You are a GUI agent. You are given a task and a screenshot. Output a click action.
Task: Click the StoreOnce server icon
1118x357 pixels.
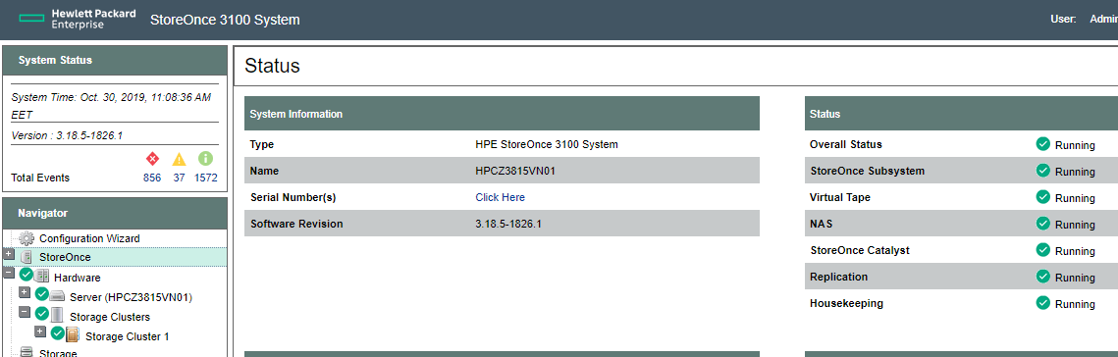click(x=27, y=257)
